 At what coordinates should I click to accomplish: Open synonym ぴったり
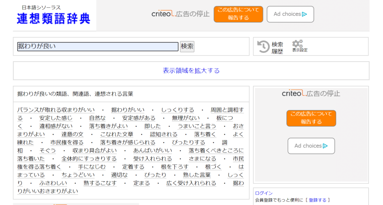(x=155, y=175)
